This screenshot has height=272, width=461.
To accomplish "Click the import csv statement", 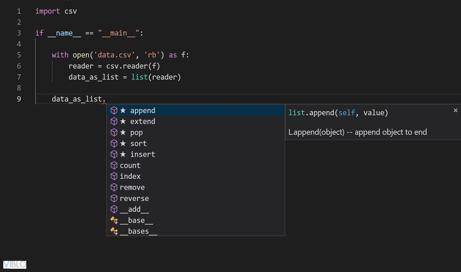I will point(56,11).
